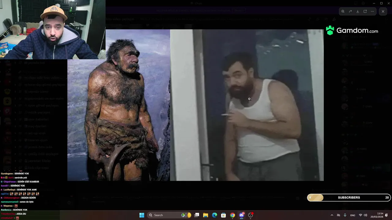The width and height of the screenshot is (392, 220).
Task: Open the dimmed spor-haberleri channel
Action: click(x=38, y=119)
